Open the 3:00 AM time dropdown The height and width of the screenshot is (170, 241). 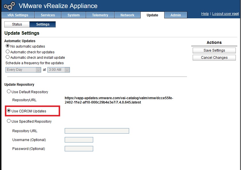(x=59, y=70)
